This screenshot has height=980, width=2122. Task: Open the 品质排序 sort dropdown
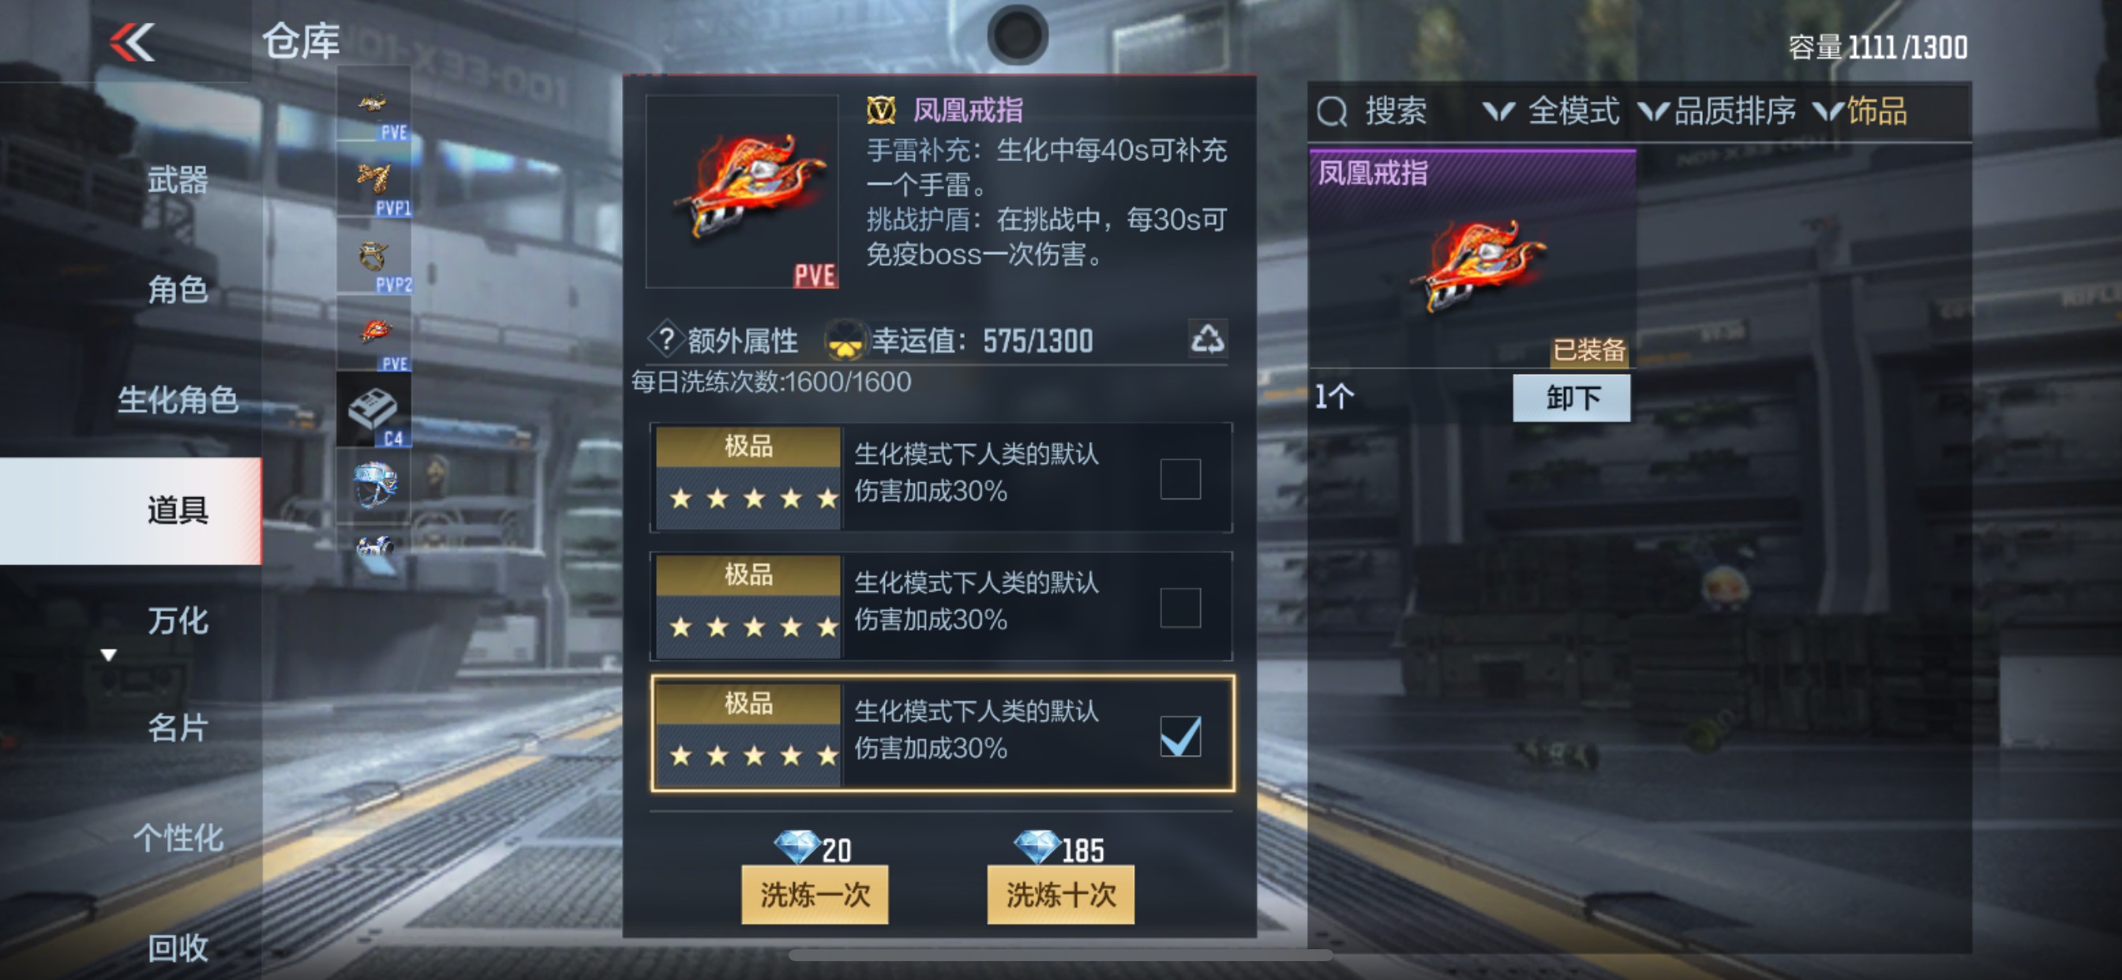1717,111
